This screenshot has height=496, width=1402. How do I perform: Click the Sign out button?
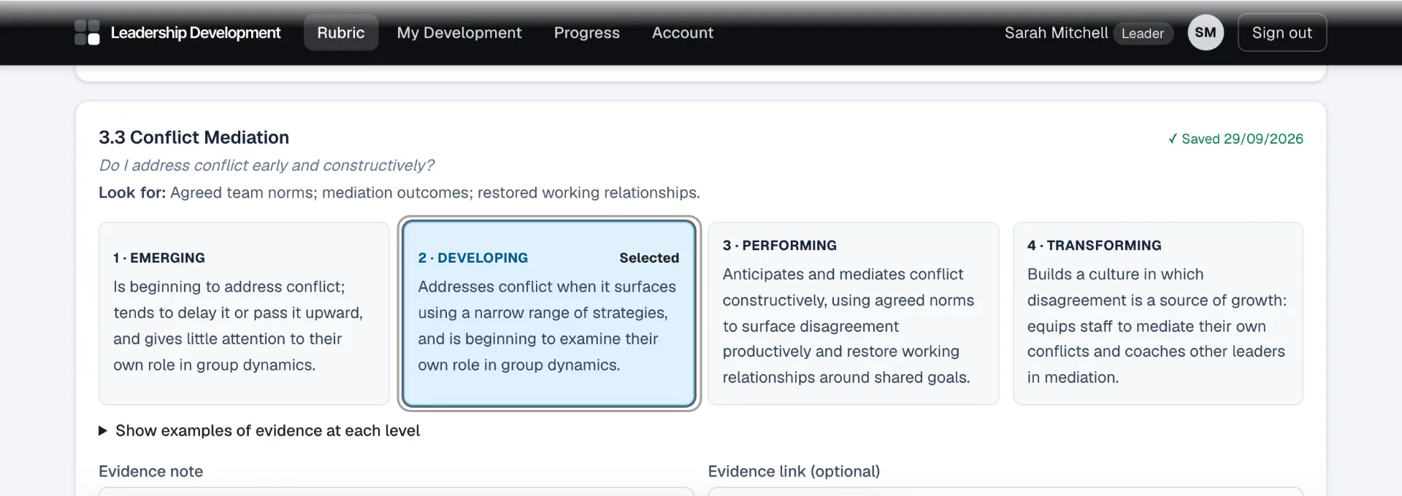(x=1282, y=33)
